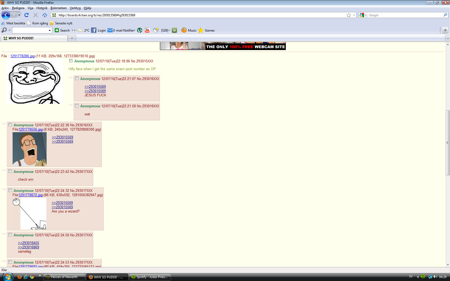Click the Games star icon
Viewport: 450px width, 281px height.
(x=201, y=30)
